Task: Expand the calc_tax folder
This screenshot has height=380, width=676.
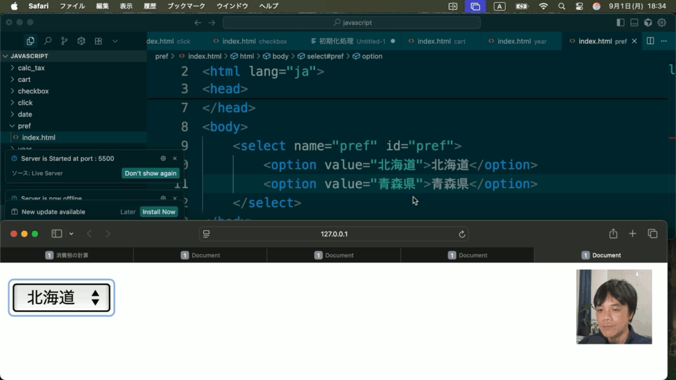Action: click(x=31, y=68)
